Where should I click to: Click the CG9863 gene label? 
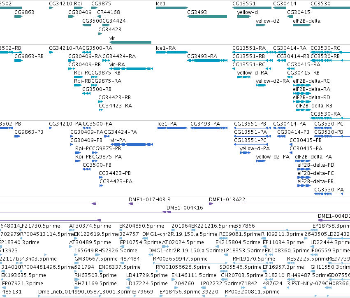point(24,12)
